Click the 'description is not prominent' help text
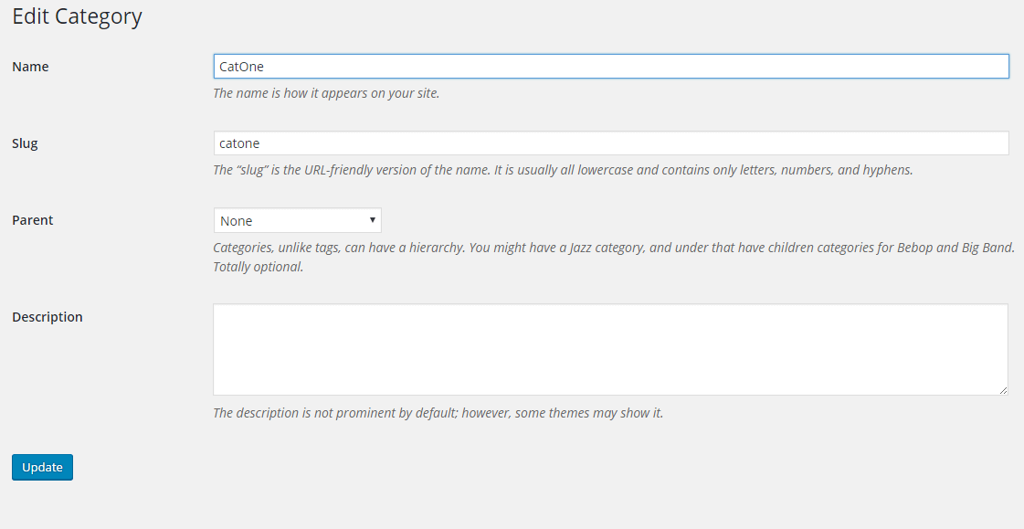The width and height of the screenshot is (1024, 529). tap(438, 413)
